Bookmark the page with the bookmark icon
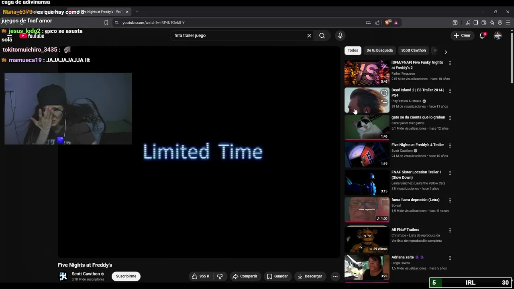The image size is (514, 289). 106,22
